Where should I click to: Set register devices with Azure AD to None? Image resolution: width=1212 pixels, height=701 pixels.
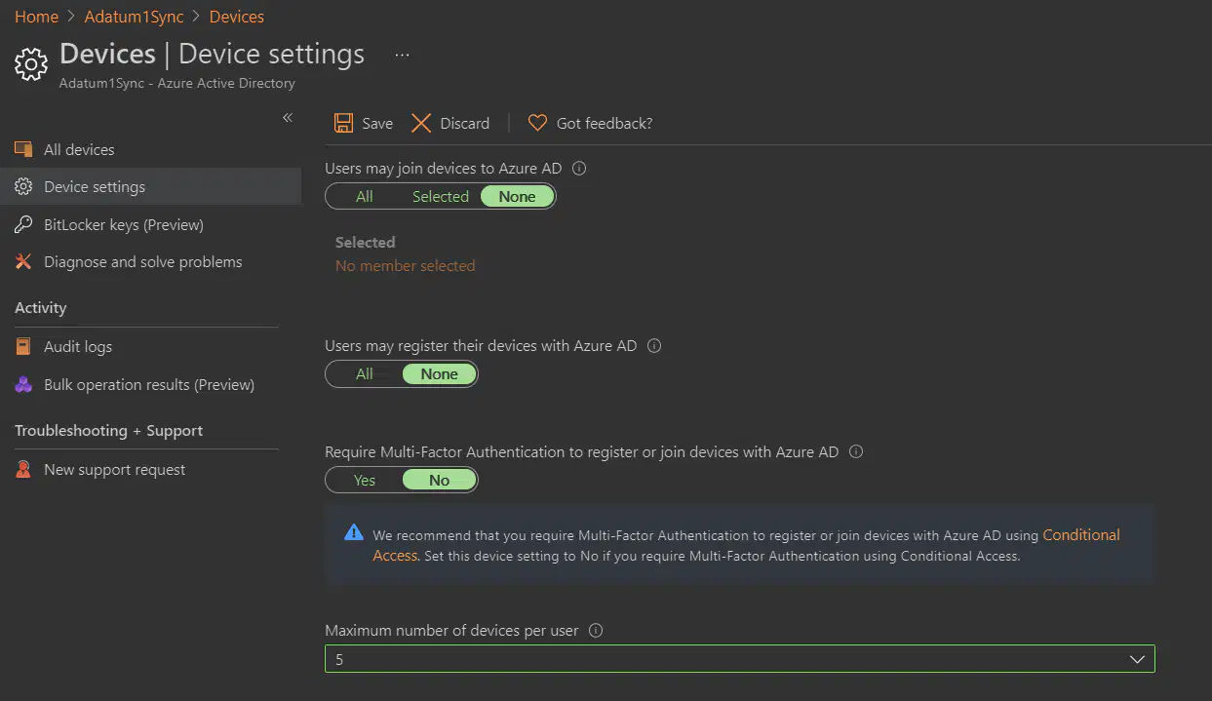[439, 373]
